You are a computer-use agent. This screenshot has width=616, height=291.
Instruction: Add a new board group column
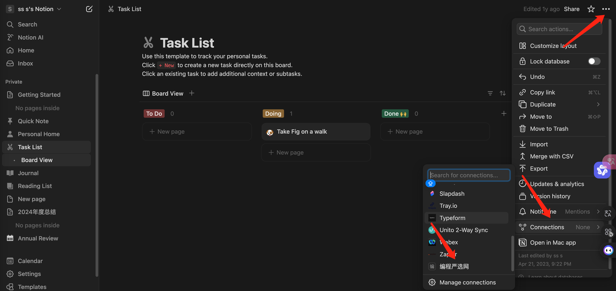(503, 114)
